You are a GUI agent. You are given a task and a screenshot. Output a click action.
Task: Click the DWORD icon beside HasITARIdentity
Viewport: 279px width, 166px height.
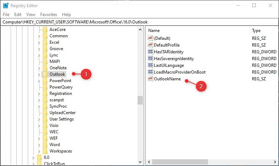coord(150,52)
